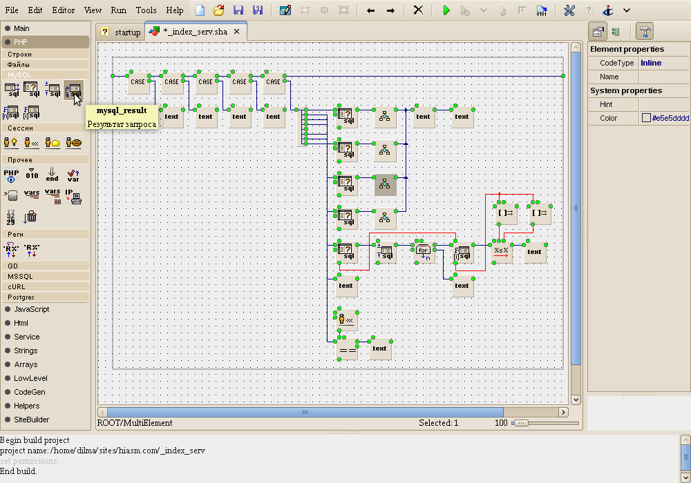Toggle the properties view button
Viewport: 691px width, 483px height.
pos(598,31)
